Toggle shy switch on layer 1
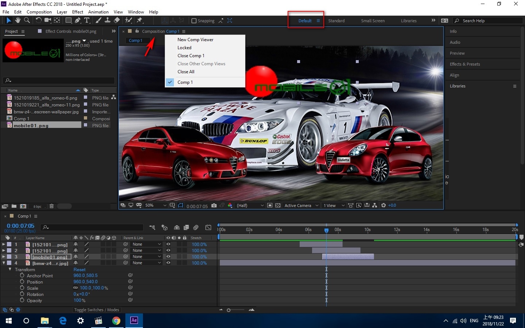 point(75,244)
